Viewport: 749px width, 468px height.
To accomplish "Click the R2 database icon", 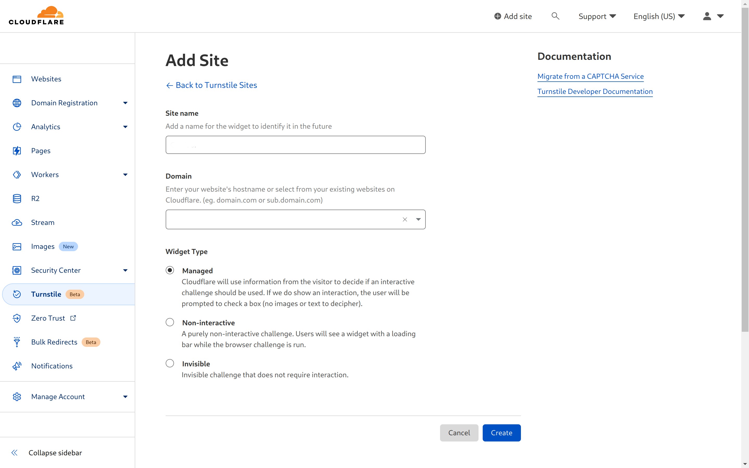I will [17, 199].
